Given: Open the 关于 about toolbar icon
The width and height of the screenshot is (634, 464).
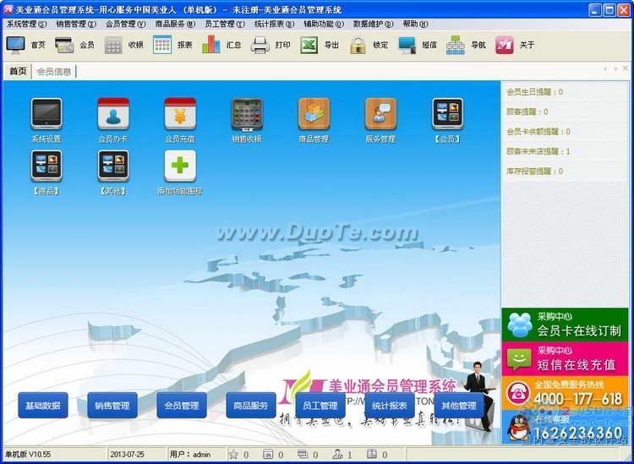Looking at the screenshot, I should coord(504,45).
